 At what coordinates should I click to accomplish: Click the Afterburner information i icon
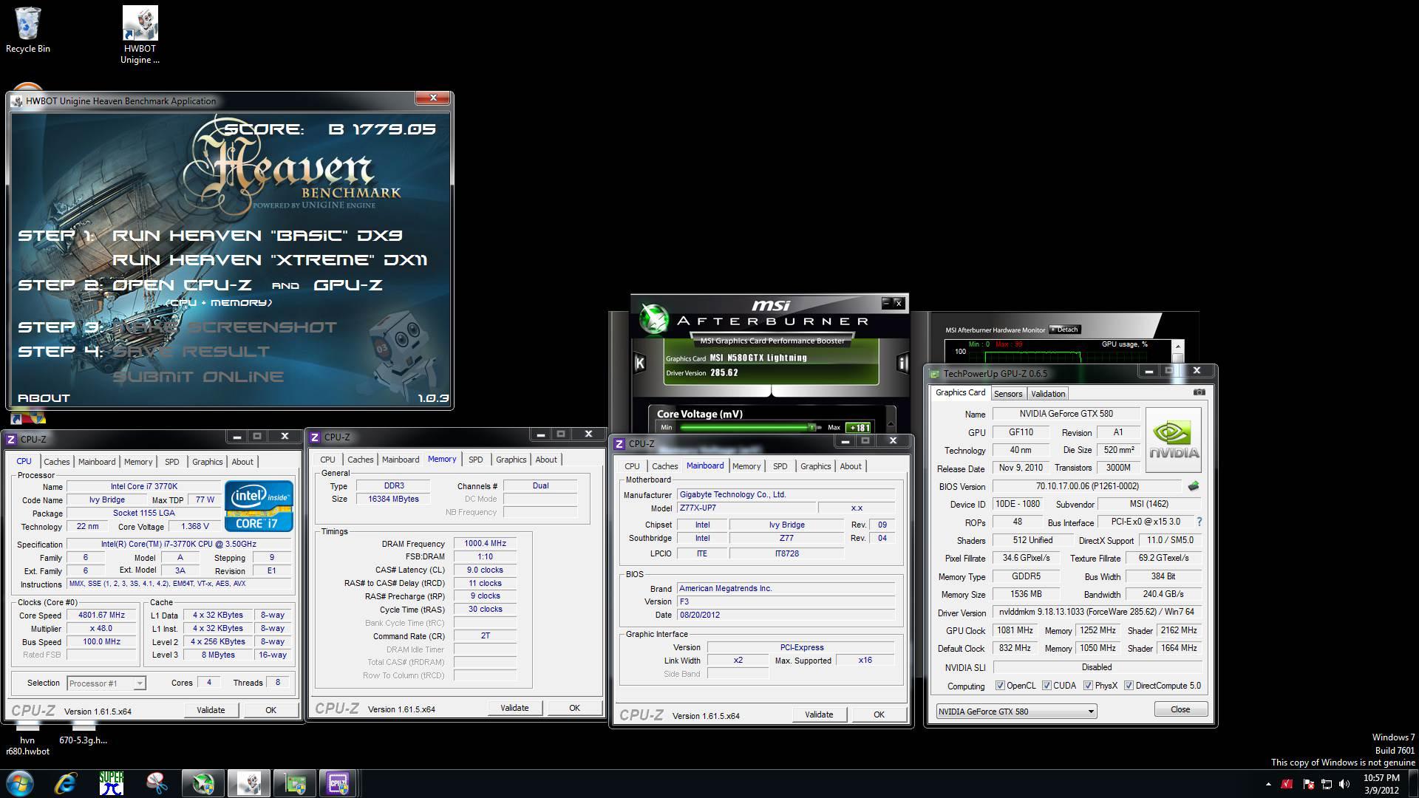902,363
